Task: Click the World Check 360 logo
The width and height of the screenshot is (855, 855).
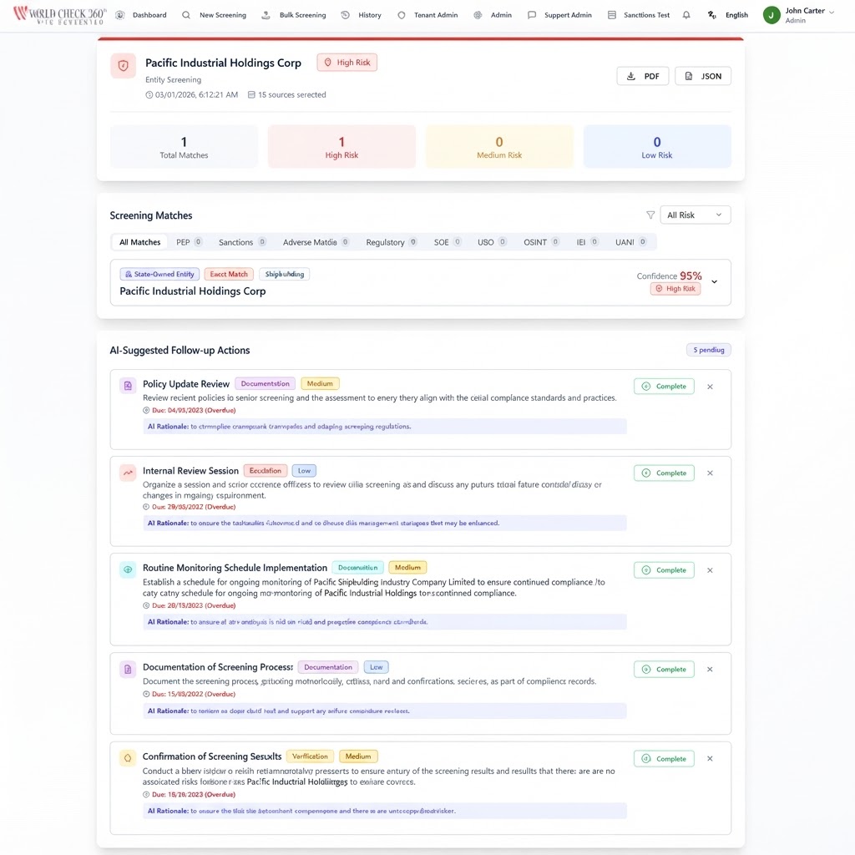Action: (59, 15)
